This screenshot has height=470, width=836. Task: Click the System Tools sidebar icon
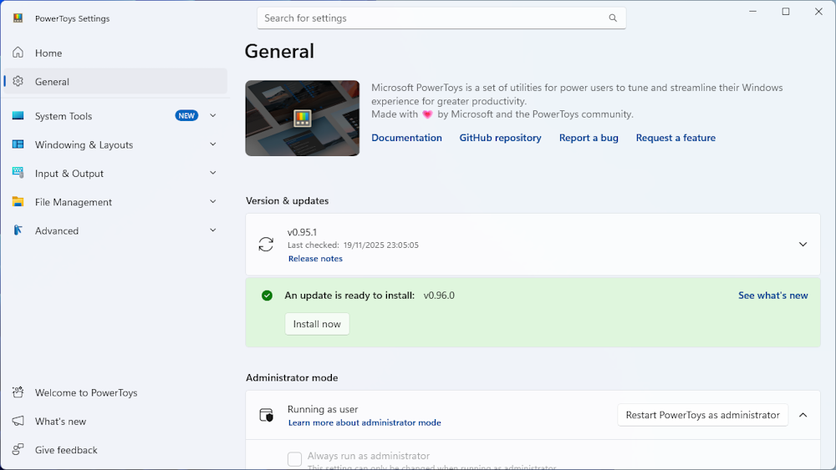point(18,116)
